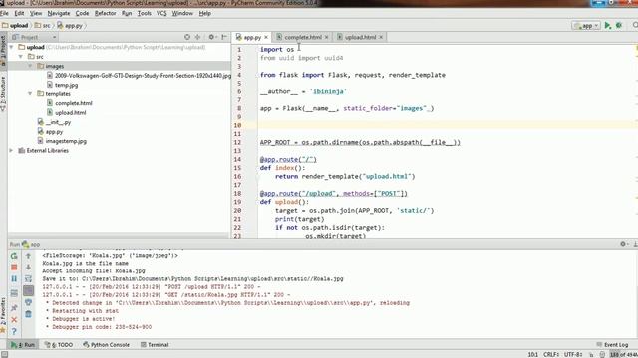Viewport: 638px width, 358px height.
Task: Stop the running process with the red square
Action: pyautogui.click(x=14, y=268)
